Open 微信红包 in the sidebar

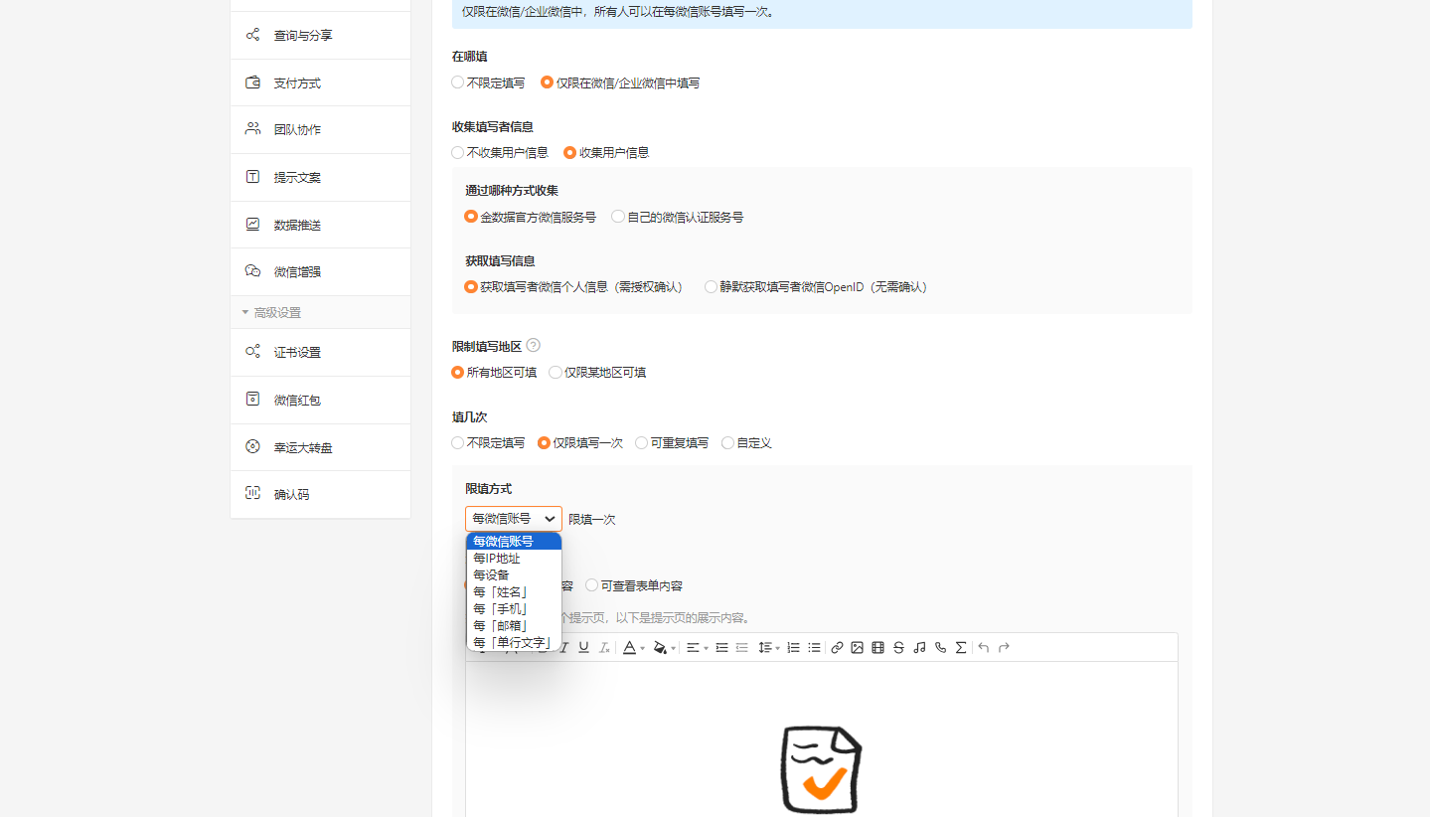tap(320, 400)
